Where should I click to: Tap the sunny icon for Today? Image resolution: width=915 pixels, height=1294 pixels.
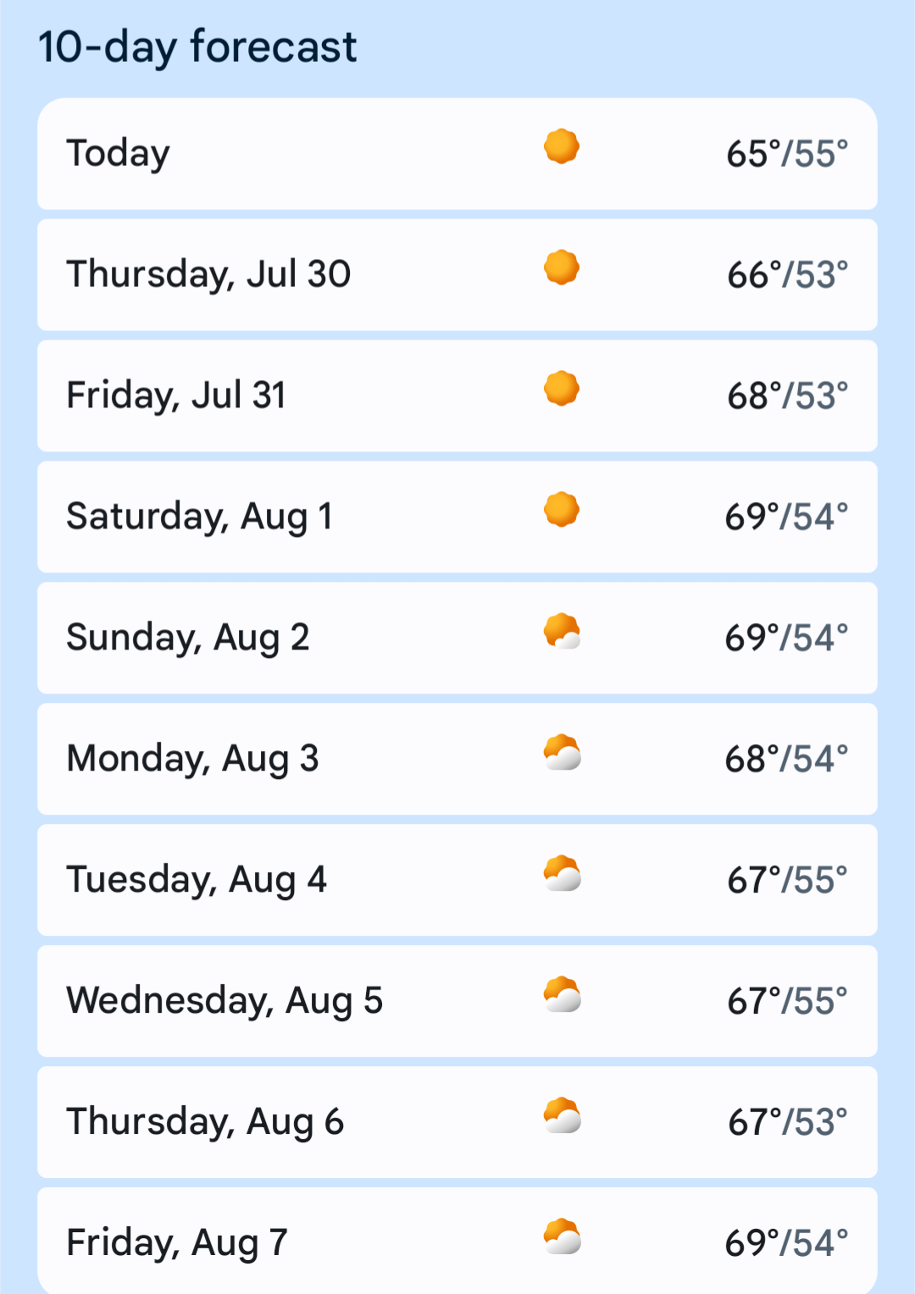pyautogui.click(x=562, y=147)
